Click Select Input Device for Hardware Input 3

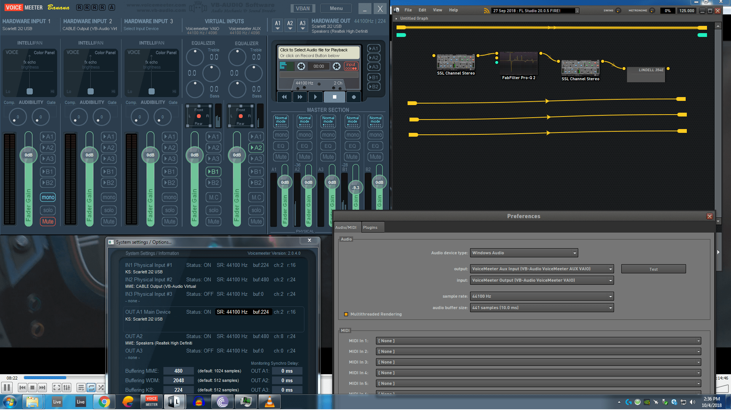(141, 29)
